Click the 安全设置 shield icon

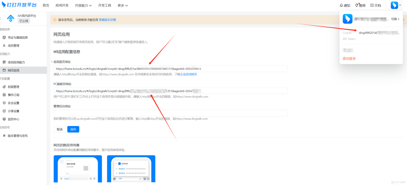[4, 103]
